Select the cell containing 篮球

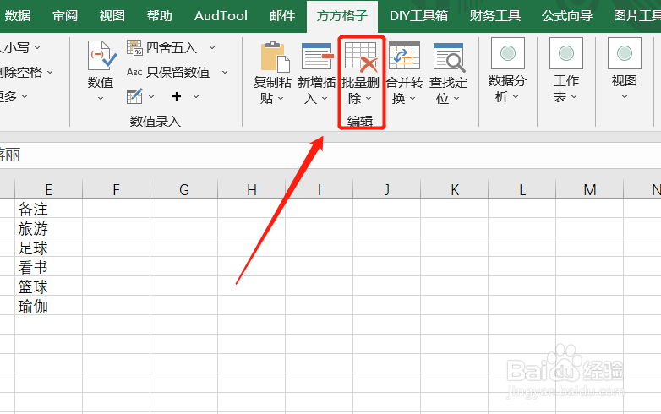tap(48, 286)
